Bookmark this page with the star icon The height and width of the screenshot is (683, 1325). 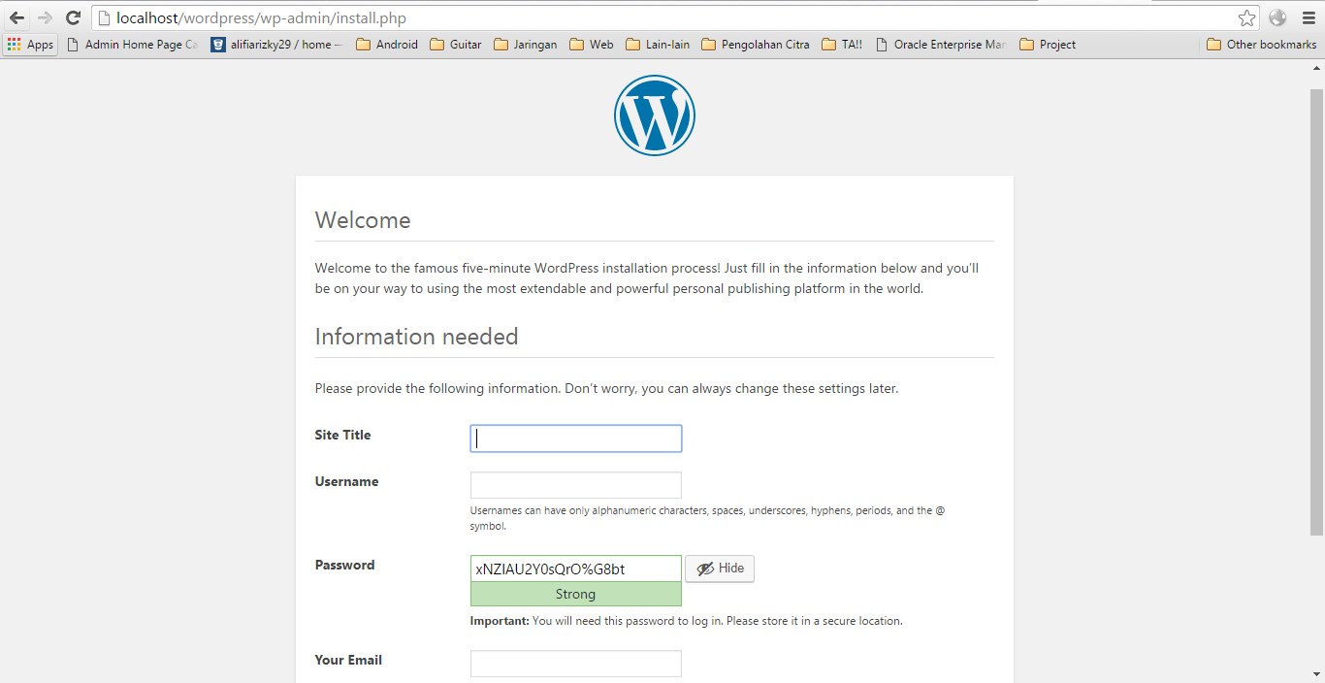pyautogui.click(x=1246, y=17)
